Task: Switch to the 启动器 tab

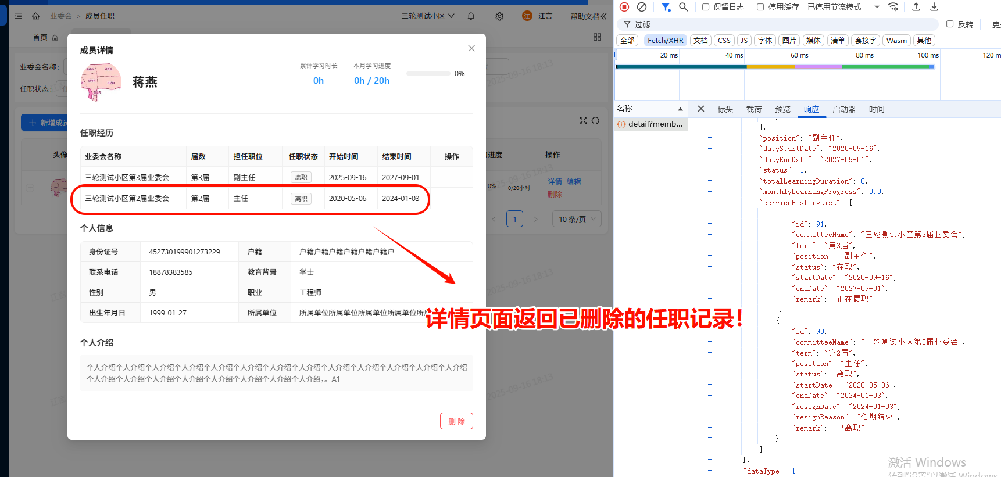Action: (x=844, y=109)
